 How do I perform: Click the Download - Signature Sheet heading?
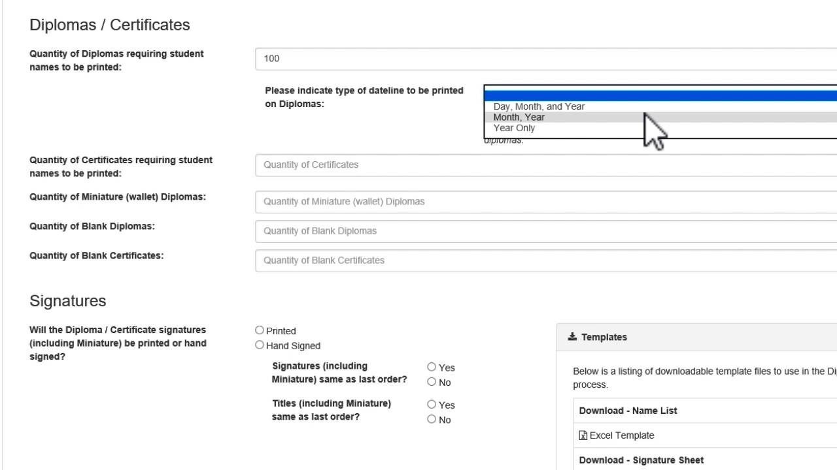[641, 460]
